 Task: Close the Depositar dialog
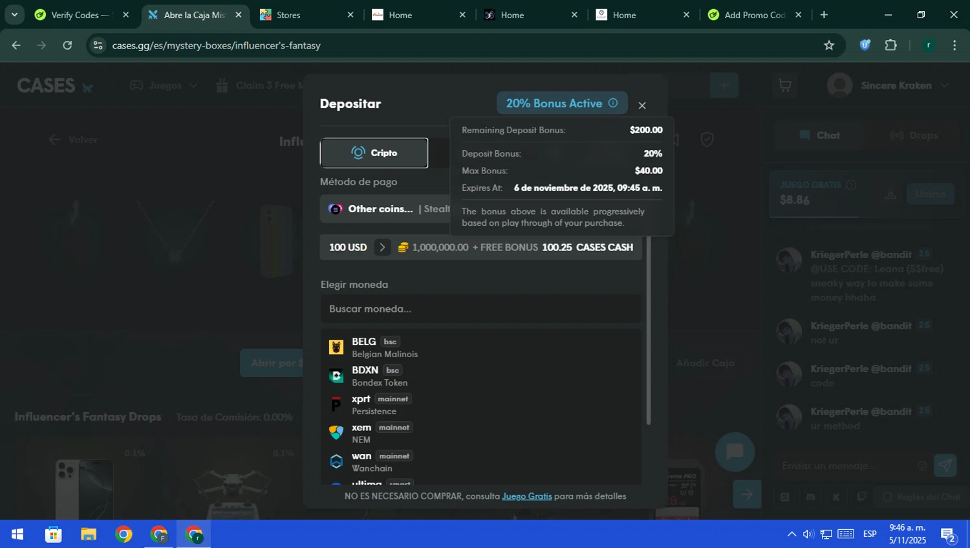(x=642, y=105)
